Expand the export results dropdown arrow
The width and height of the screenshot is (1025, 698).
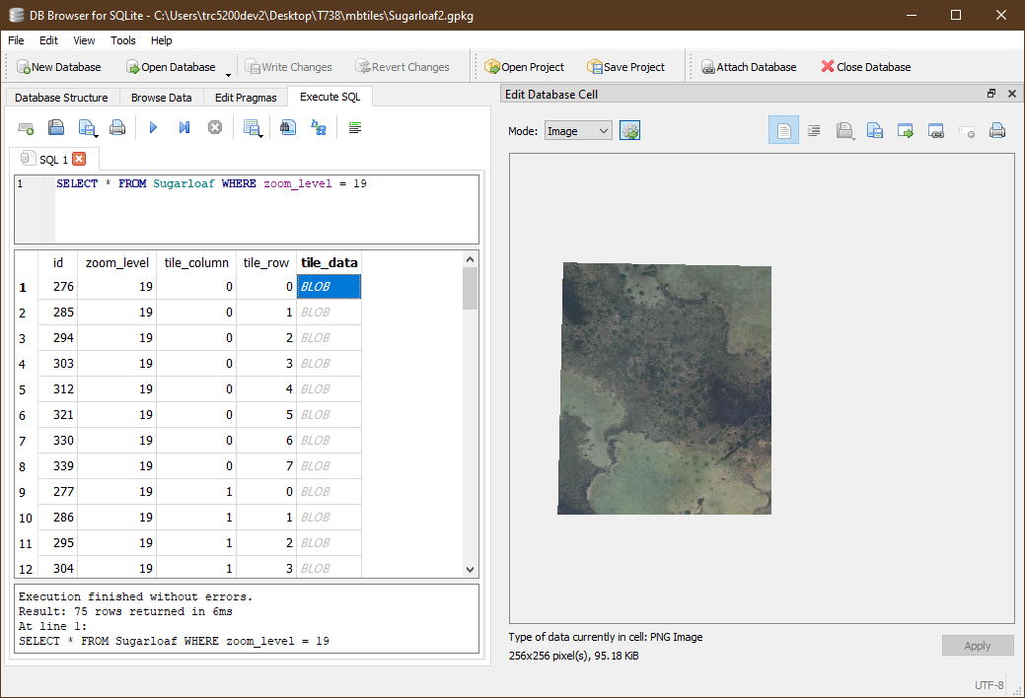pyautogui.click(x=258, y=135)
